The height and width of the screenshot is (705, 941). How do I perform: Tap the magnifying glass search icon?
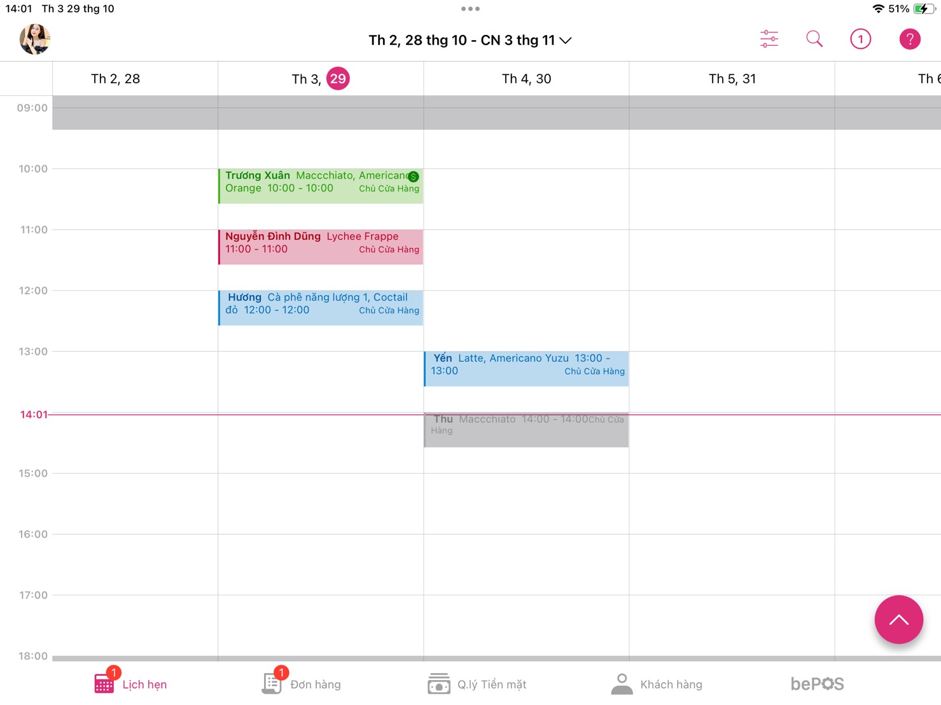(814, 39)
